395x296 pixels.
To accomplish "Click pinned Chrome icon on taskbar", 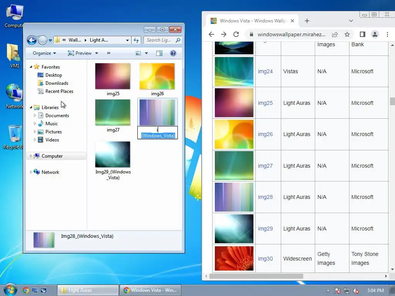I will [26, 290].
